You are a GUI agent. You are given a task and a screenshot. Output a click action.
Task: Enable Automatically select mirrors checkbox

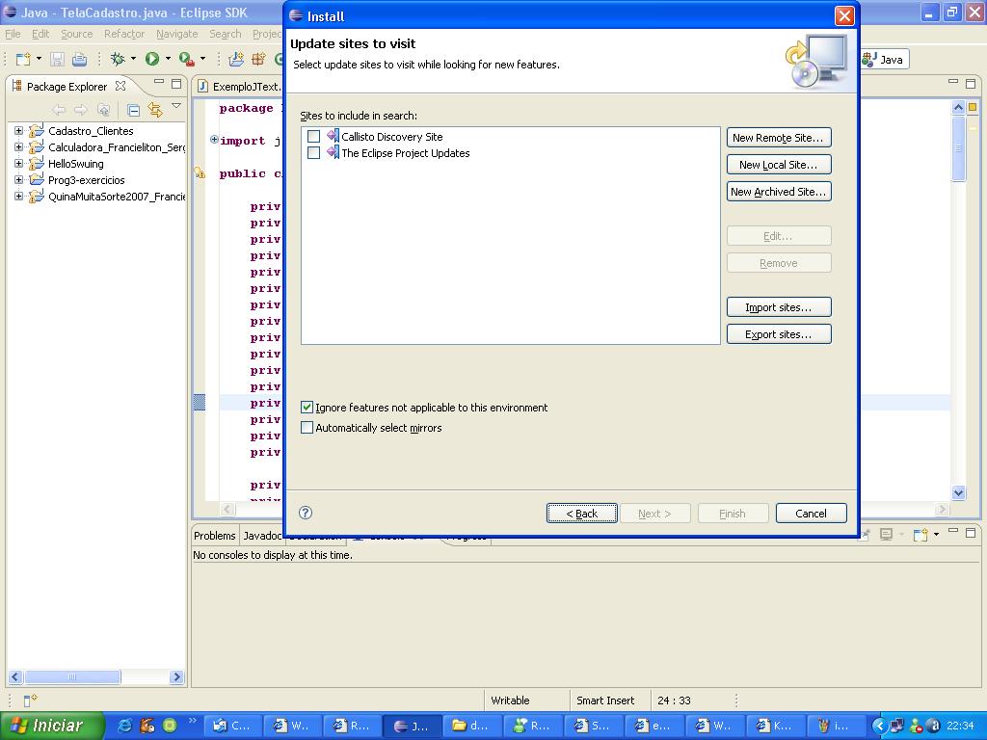307,427
